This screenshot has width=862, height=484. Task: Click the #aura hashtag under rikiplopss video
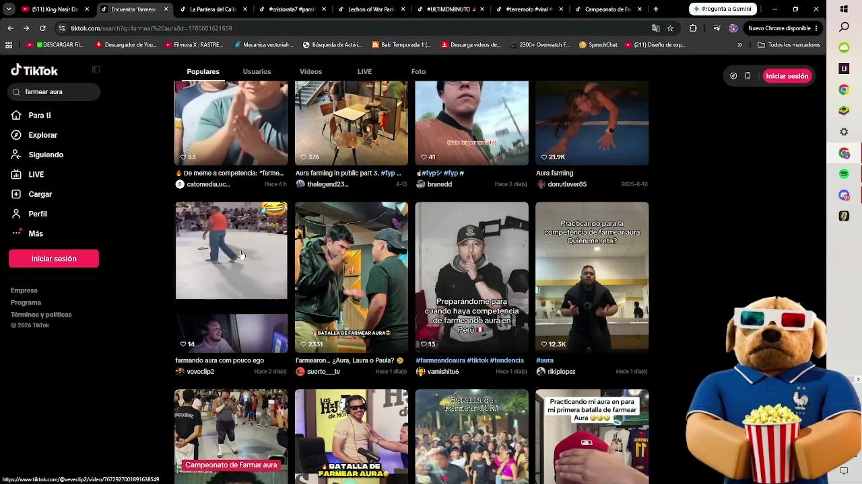[545, 360]
